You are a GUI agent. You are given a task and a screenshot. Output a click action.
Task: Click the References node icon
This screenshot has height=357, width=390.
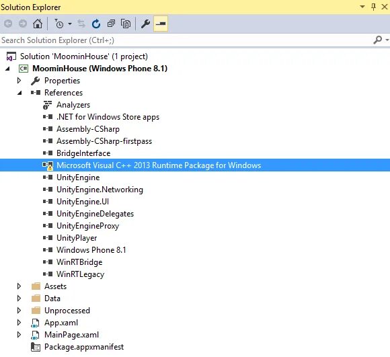(x=36, y=93)
